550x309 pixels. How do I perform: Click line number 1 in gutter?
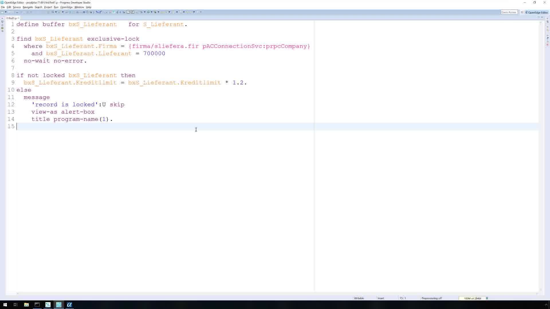click(x=13, y=24)
